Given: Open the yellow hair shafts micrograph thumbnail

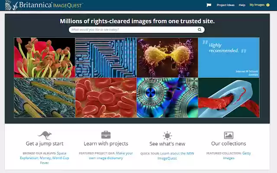Looking at the screenshot, I should tap(45, 98).
